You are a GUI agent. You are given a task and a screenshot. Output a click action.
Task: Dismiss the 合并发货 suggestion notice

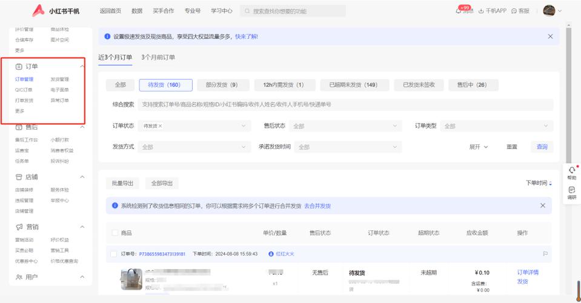(543, 205)
